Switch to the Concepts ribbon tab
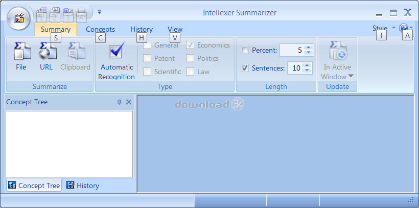This screenshot has height=208, width=419. tap(101, 30)
